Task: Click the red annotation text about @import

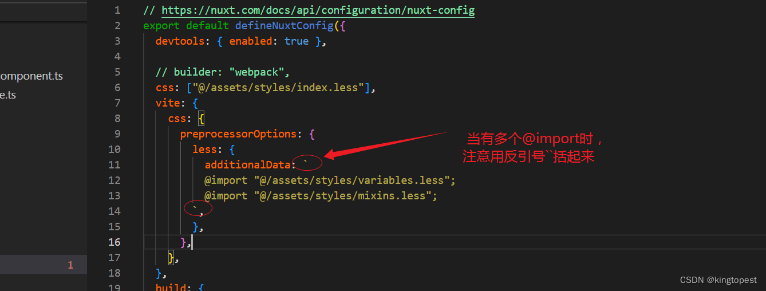Action: (x=532, y=148)
